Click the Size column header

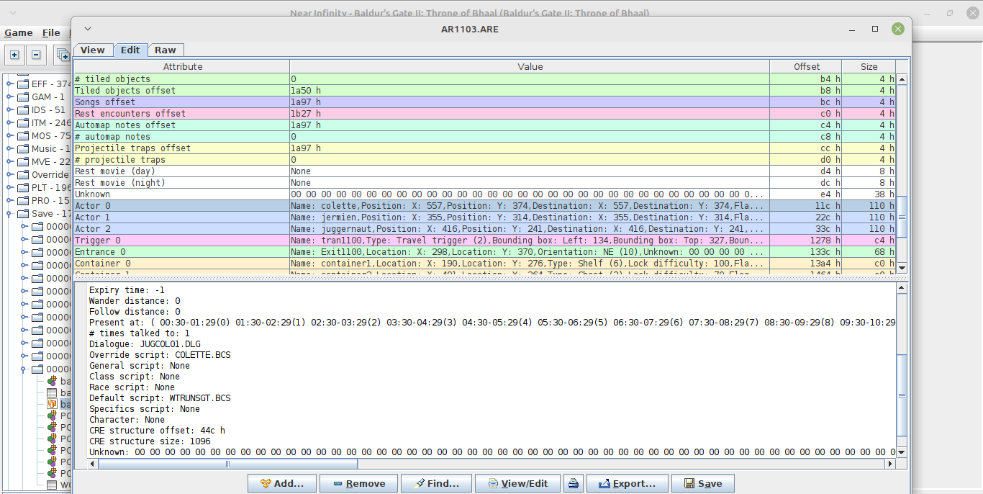coord(869,66)
